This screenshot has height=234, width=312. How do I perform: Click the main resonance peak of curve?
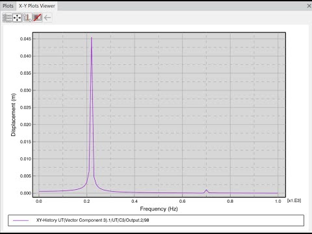pyautogui.click(x=92, y=38)
